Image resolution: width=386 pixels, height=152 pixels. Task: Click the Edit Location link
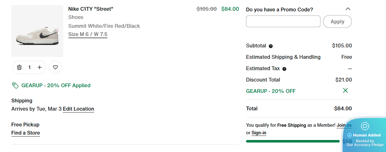click(x=78, y=109)
